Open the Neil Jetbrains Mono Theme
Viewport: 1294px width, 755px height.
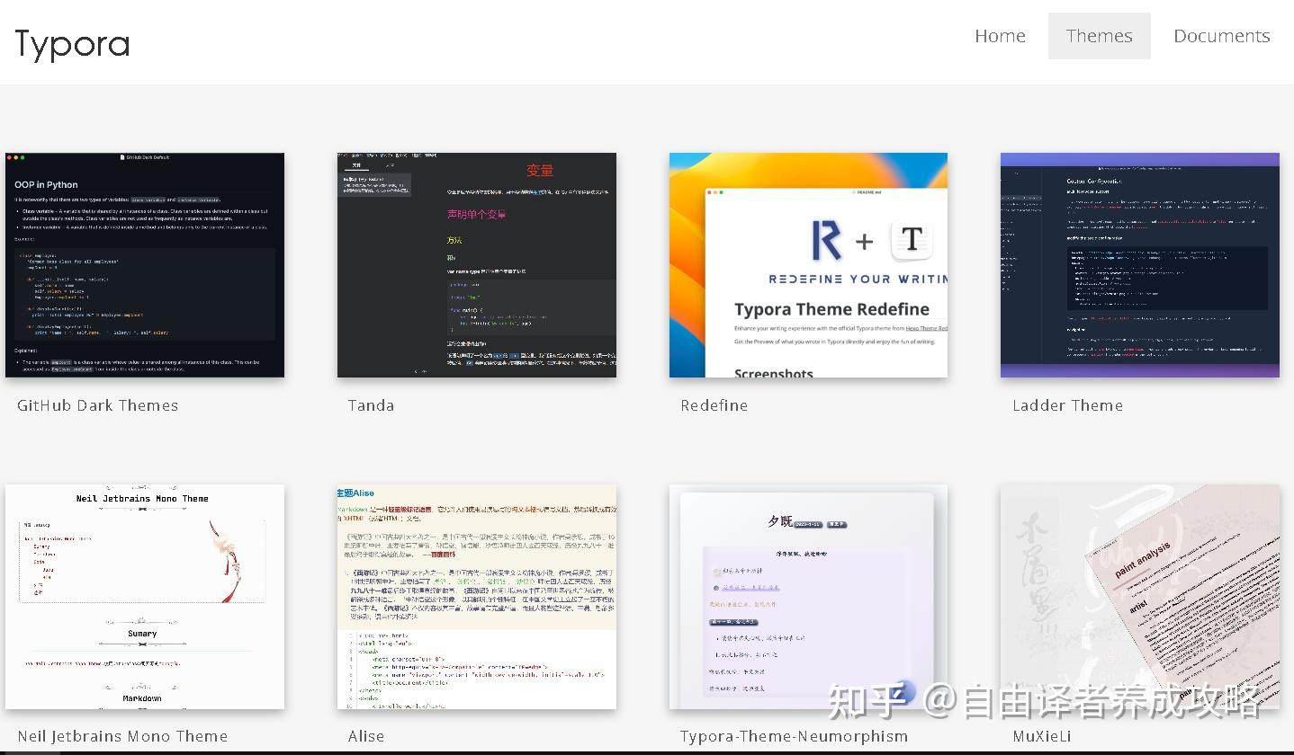(122, 736)
